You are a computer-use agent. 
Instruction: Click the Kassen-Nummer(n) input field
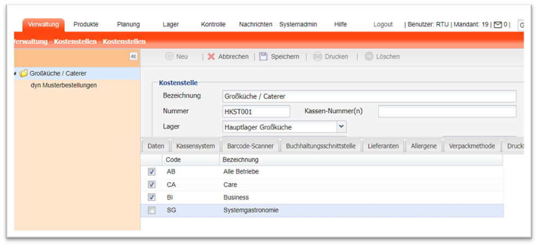447,112
